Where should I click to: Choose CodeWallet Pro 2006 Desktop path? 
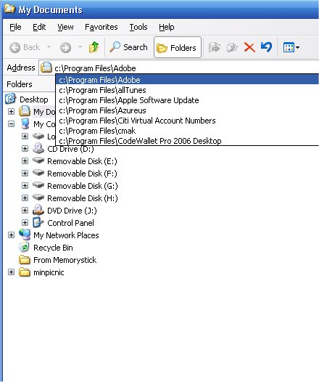pos(187,141)
